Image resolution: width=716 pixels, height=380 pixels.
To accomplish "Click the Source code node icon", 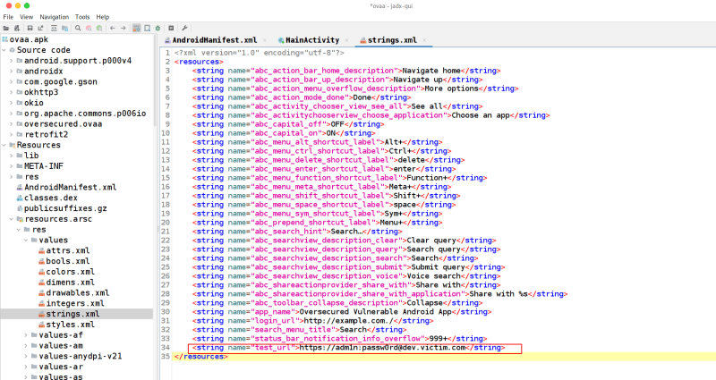I will (x=13, y=50).
